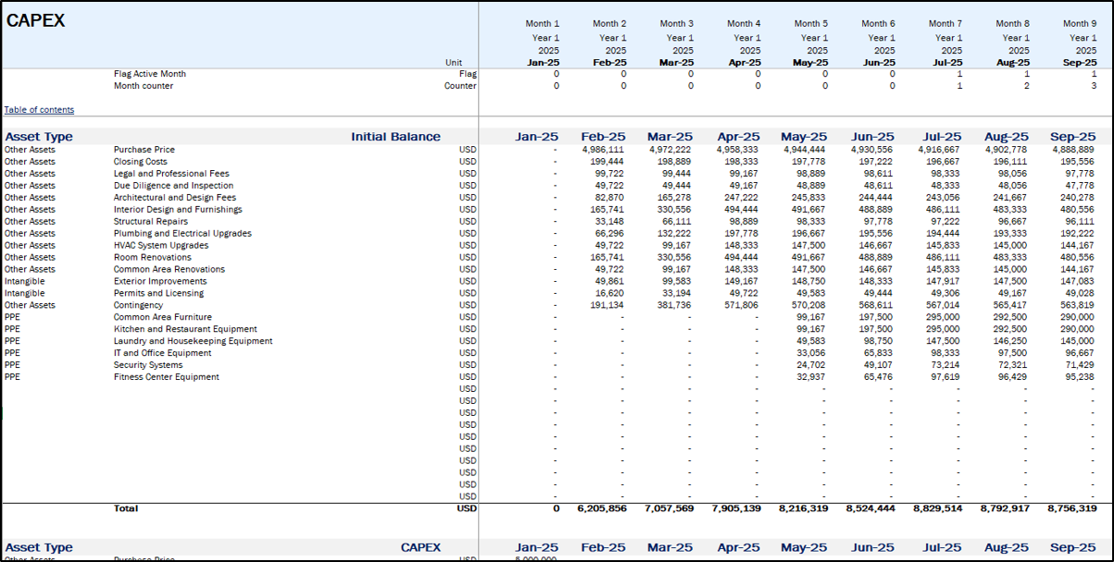Click Purchase Price value 4,986,111 for Feb-25
Screen dimensions: 1114x562
pyautogui.click(x=603, y=150)
